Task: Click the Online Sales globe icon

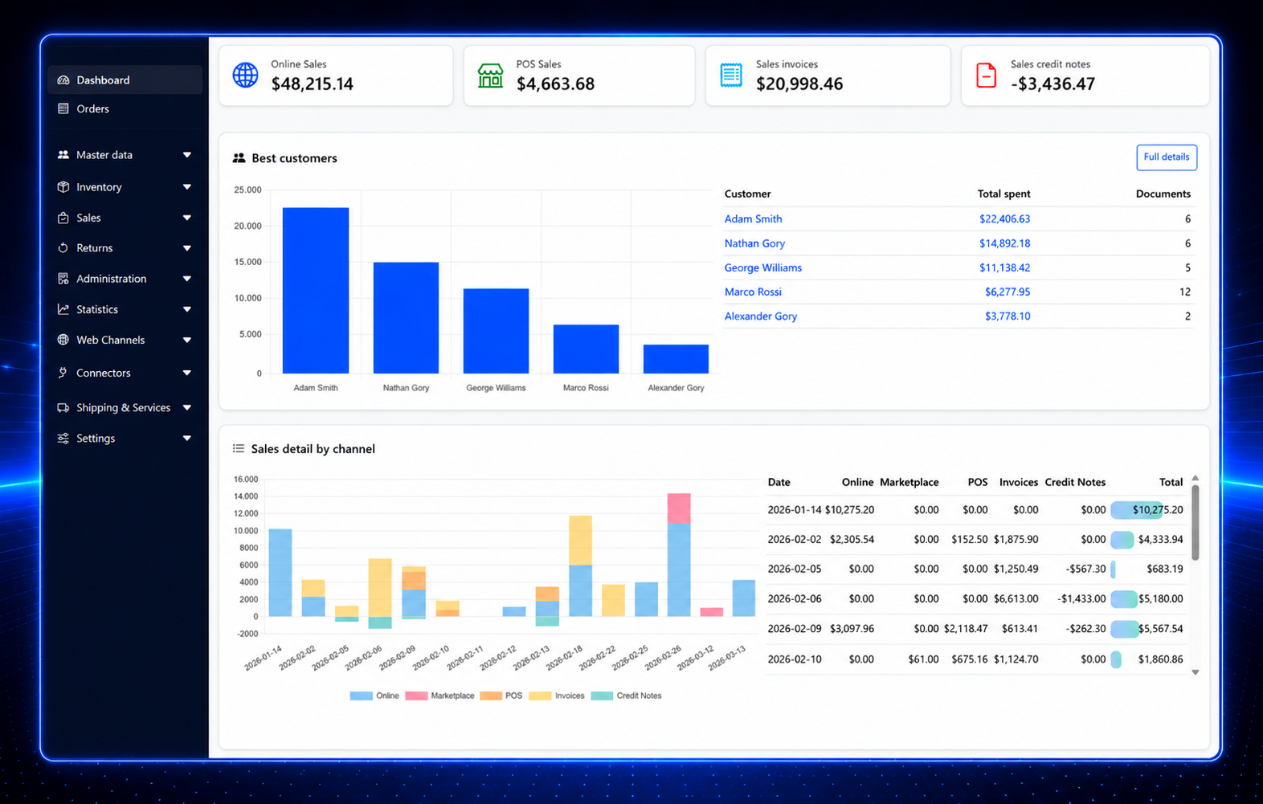Action: point(246,76)
